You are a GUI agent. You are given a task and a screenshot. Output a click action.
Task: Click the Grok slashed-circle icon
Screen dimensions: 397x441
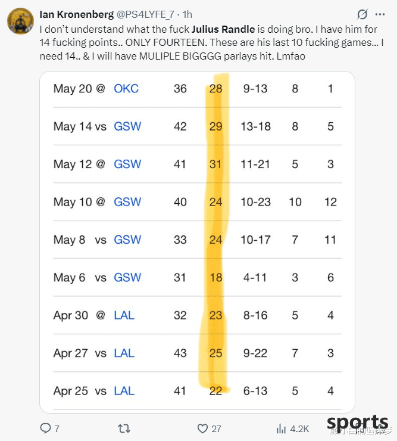tap(362, 14)
